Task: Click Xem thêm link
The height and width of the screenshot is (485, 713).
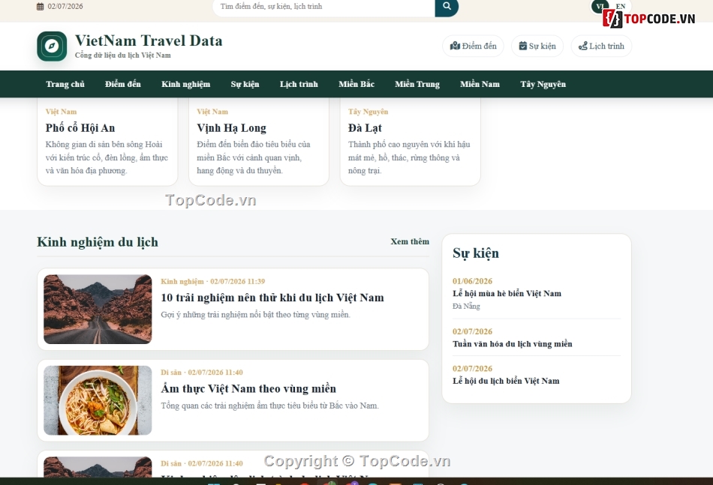Action: (410, 241)
